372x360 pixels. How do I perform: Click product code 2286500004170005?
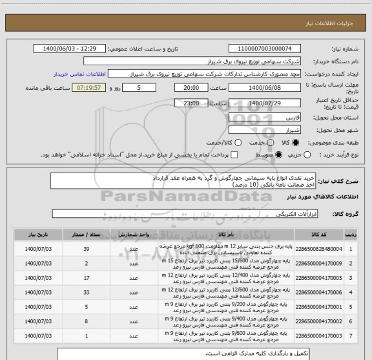click(318, 278)
